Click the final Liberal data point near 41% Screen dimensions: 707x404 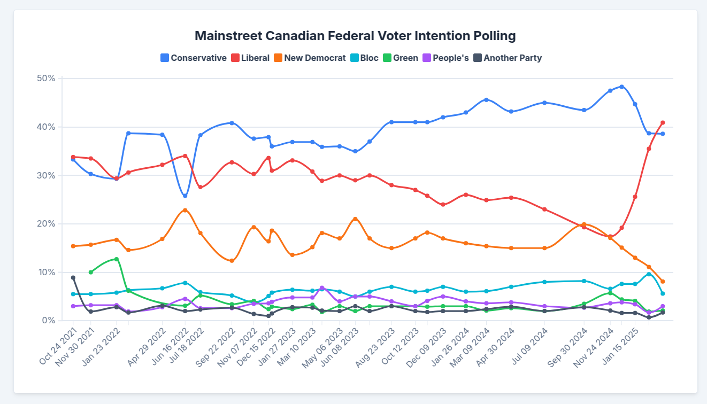pos(663,122)
